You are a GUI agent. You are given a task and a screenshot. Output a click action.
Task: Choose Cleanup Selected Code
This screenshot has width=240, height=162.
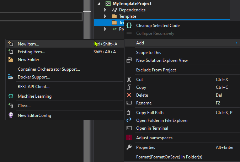(182, 26)
